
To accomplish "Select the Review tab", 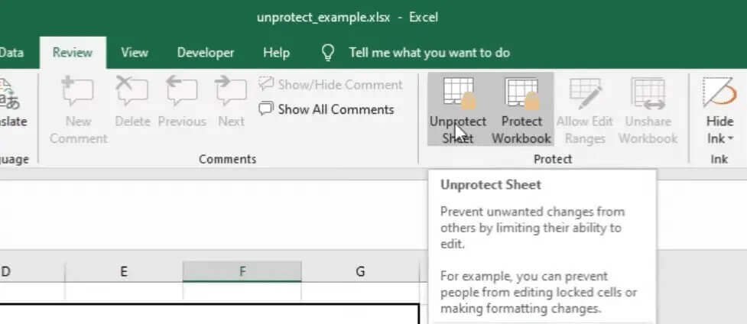I will tap(73, 53).
